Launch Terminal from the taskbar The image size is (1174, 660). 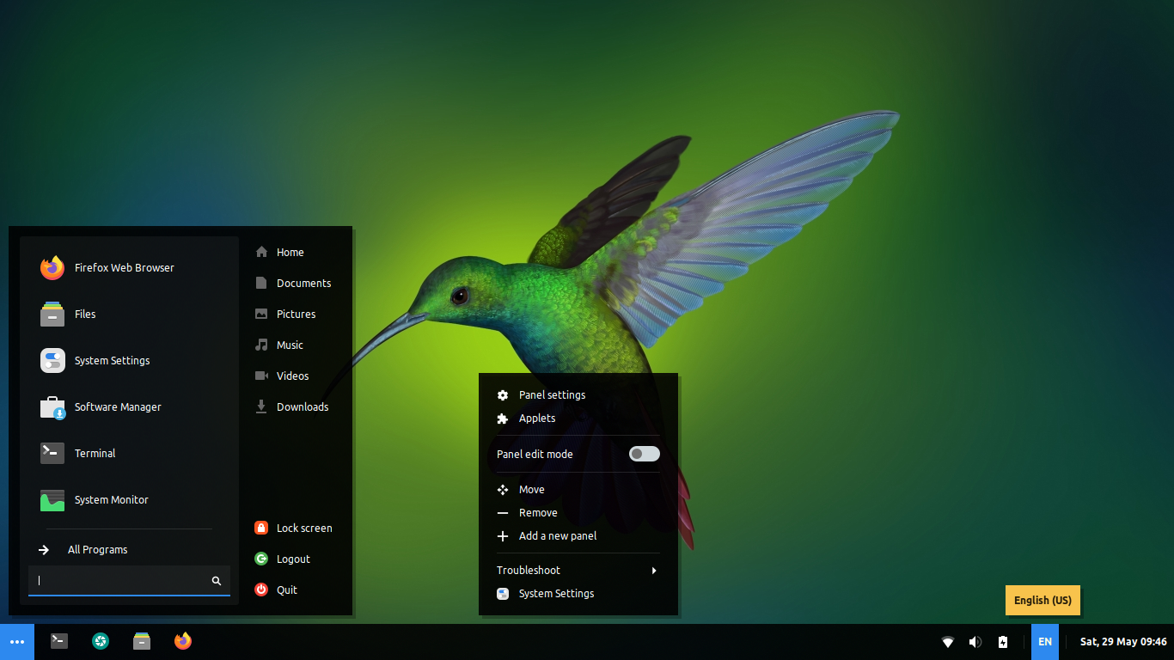point(59,641)
